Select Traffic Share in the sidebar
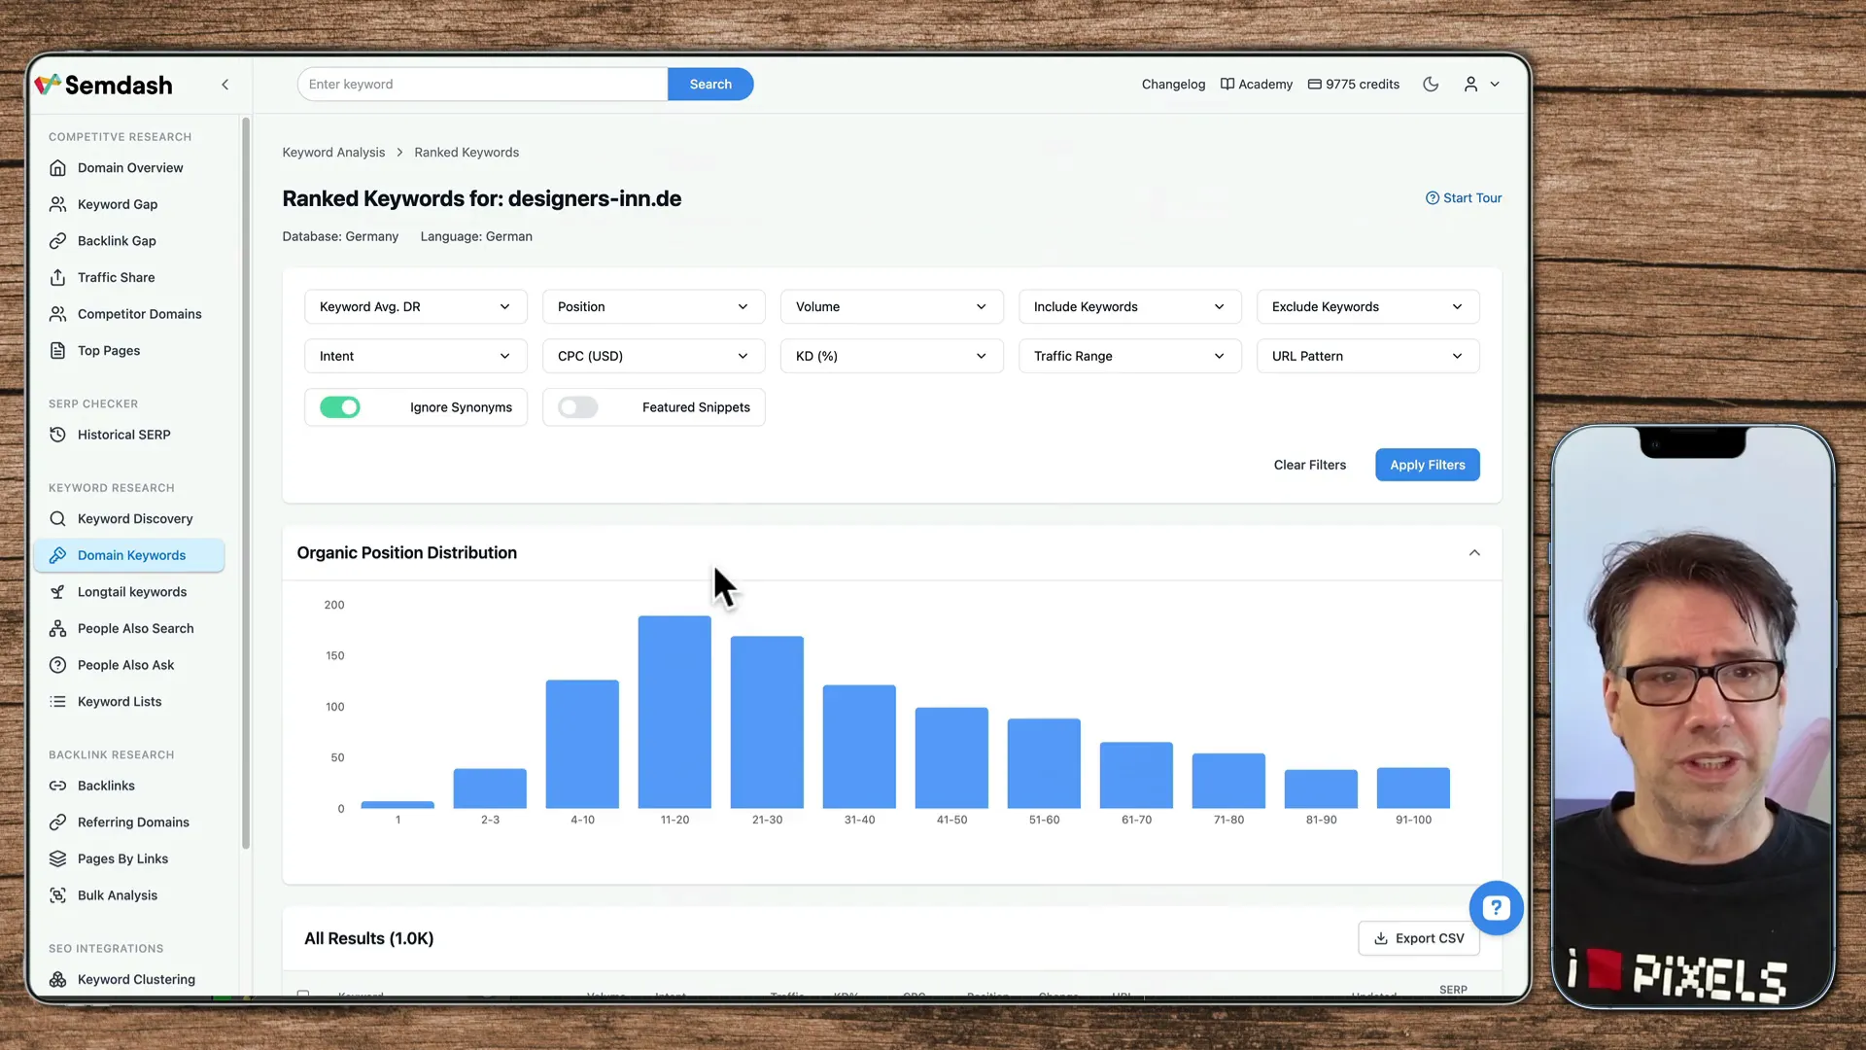 tap(115, 277)
